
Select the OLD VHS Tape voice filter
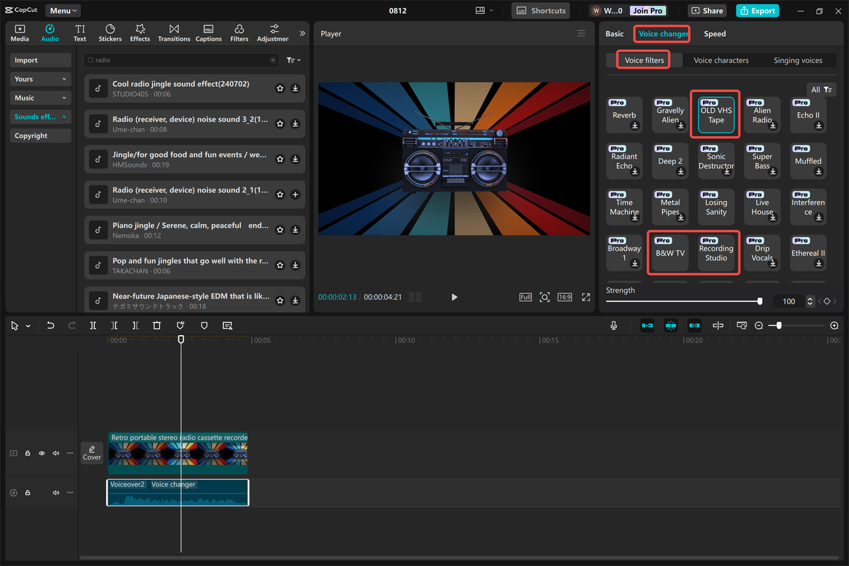(x=714, y=114)
